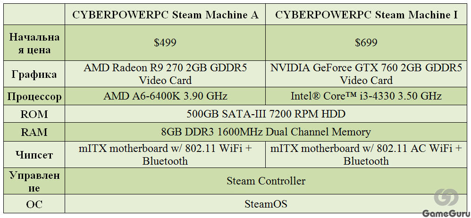The image size is (471, 218).
Task: Click the NVIDIA GeForce GTX 760 cell
Action: coord(366,74)
